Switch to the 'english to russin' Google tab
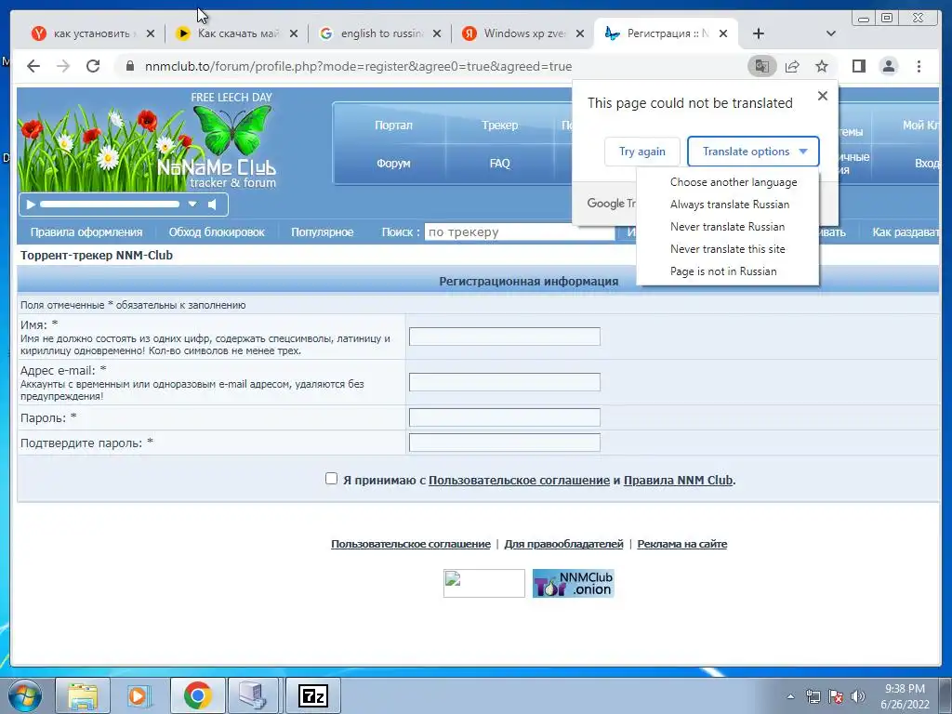Viewport: 952px width, 714px height. pos(381,33)
